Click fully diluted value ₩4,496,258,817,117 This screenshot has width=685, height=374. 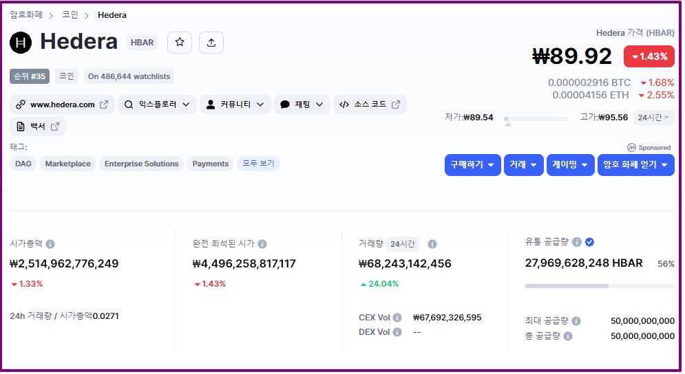(244, 263)
